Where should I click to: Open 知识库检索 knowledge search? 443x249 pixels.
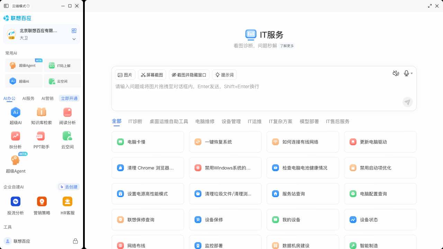(42, 115)
